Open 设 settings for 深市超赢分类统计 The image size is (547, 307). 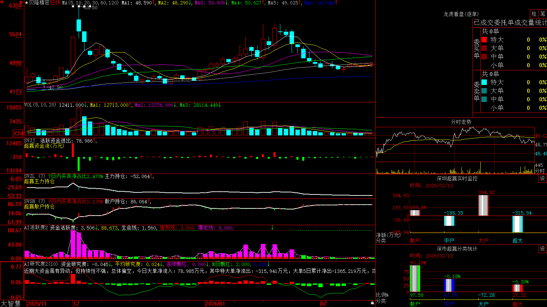[543, 249]
